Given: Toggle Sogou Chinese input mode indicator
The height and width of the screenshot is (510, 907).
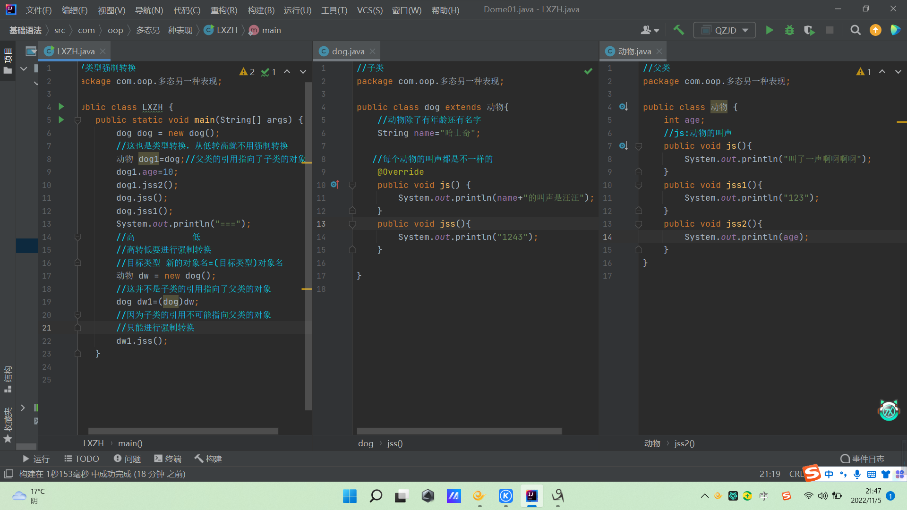Looking at the screenshot, I should (x=829, y=474).
